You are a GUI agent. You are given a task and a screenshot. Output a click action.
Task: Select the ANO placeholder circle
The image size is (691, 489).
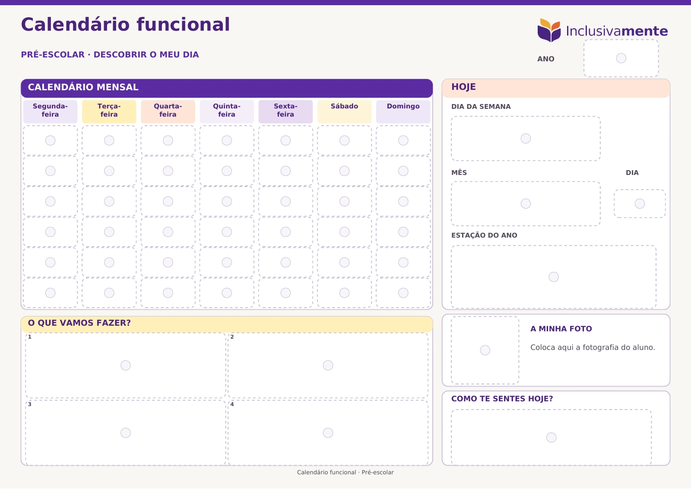(621, 58)
